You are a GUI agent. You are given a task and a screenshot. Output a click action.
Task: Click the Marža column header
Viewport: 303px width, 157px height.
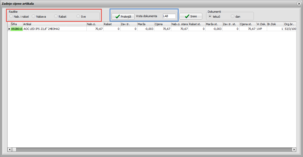[x=146, y=24]
